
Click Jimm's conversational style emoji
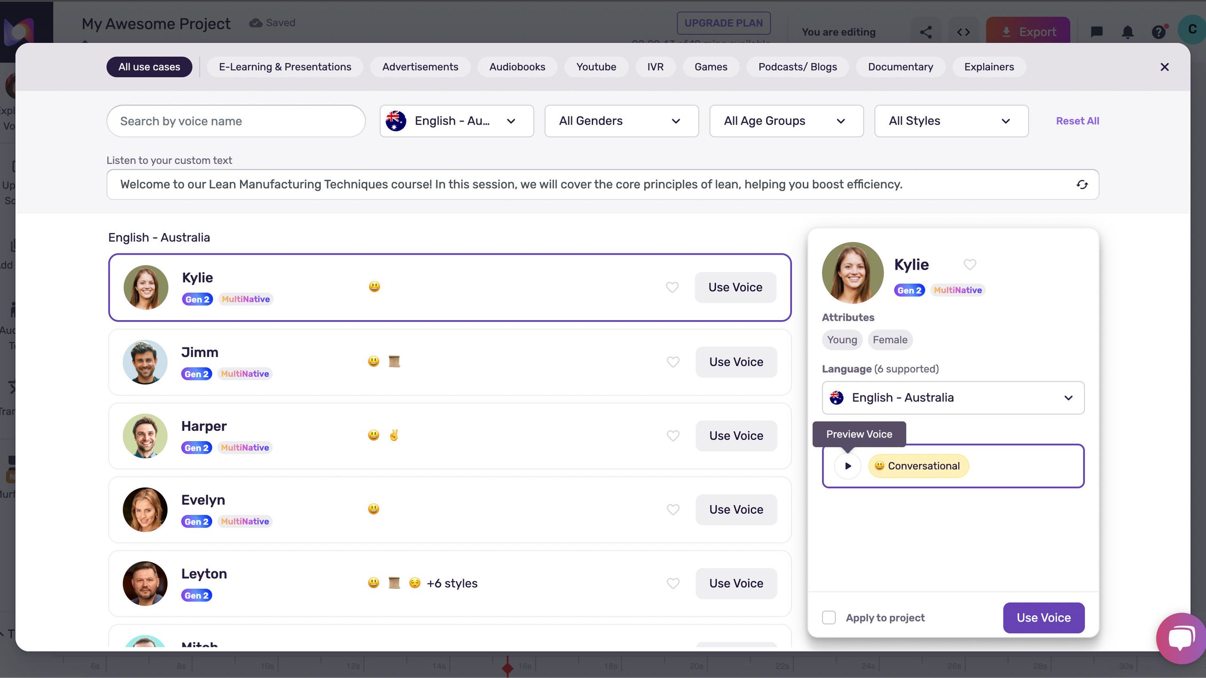coord(374,362)
